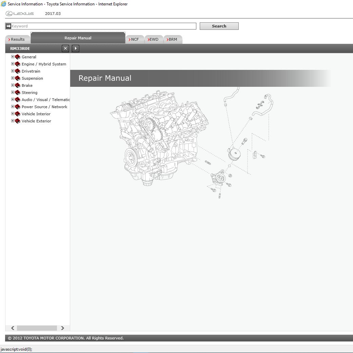Image resolution: width=353 pixels, height=353 pixels.
Task: Click the RM33R0E manual code label
Action: click(20, 48)
